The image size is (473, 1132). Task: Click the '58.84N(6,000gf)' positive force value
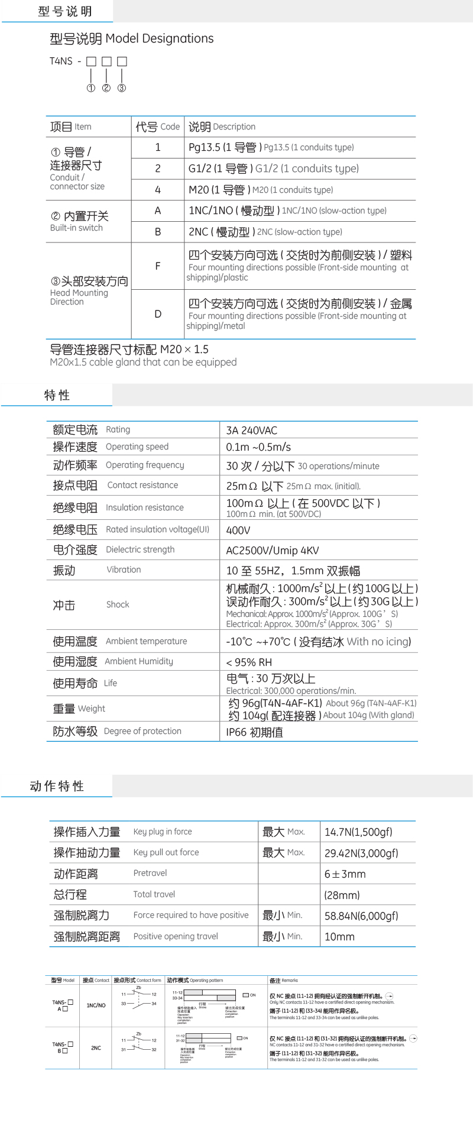point(361,916)
